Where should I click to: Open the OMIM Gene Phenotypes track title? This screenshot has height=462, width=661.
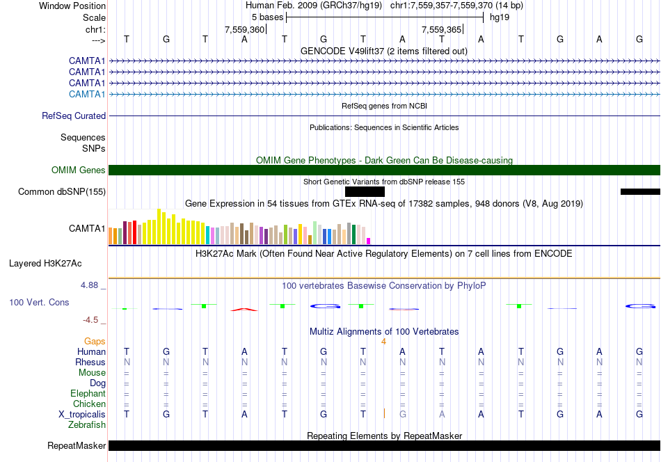[x=384, y=160]
